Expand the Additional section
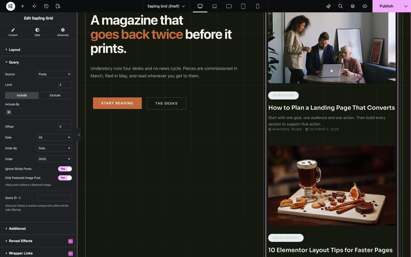This screenshot has height=257, width=411. pos(39,228)
